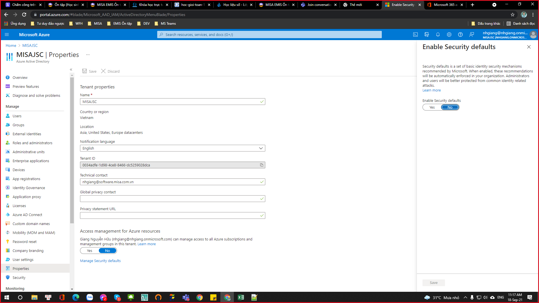Image resolution: width=539 pixels, height=303 pixels.
Task: Click the help question mark icon
Action: point(460,35)
